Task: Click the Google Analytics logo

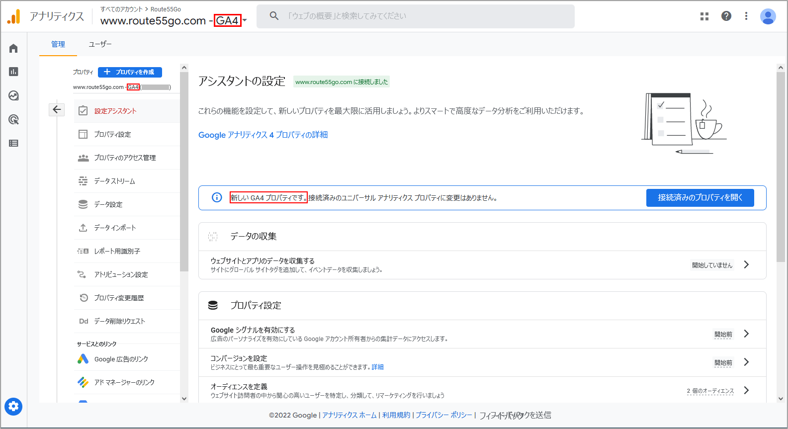Action: [14, 16]
